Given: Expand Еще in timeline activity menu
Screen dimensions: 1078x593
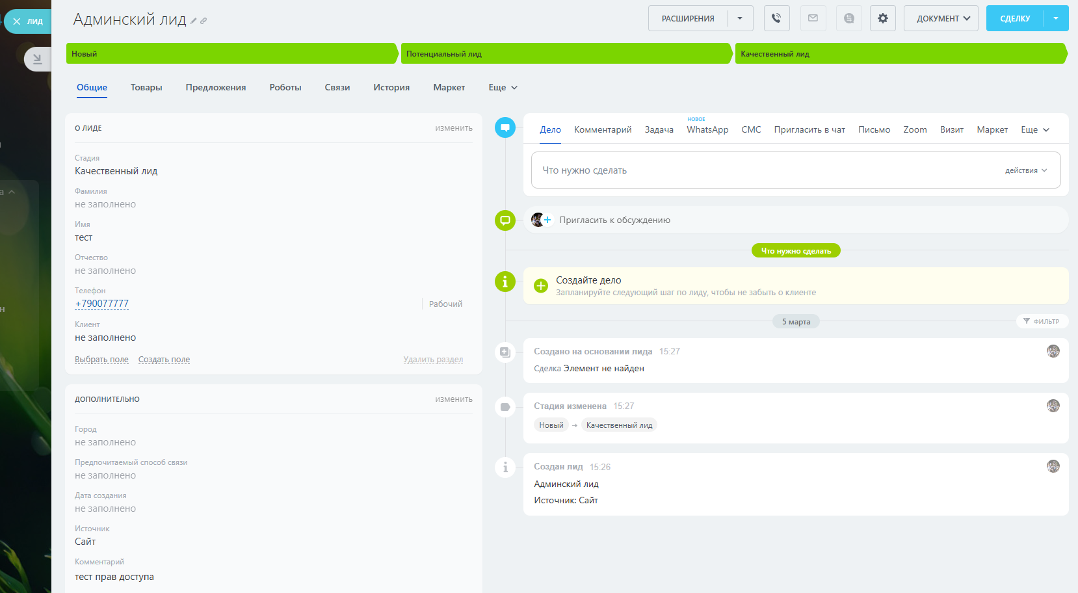Looking at the screenshot, I should coord(1035,129).
